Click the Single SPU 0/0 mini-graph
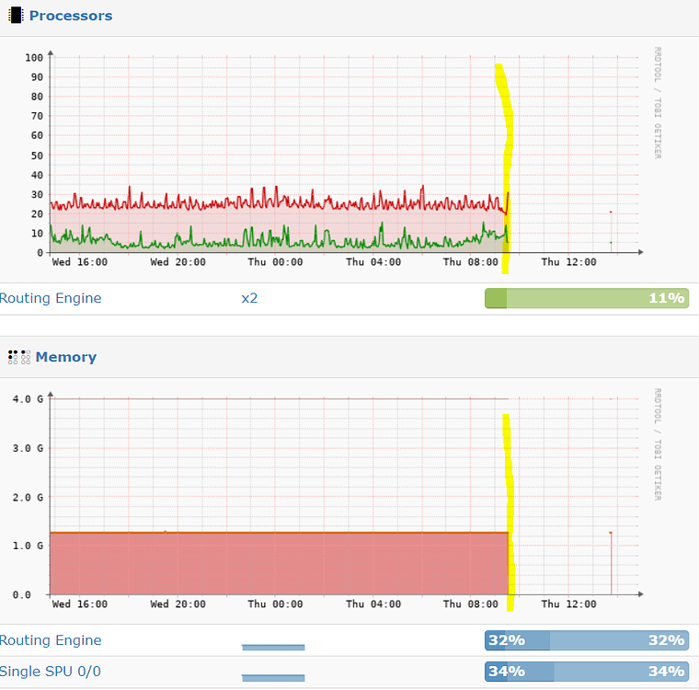This screenshot has height=690, width=699. coord(273,678)
